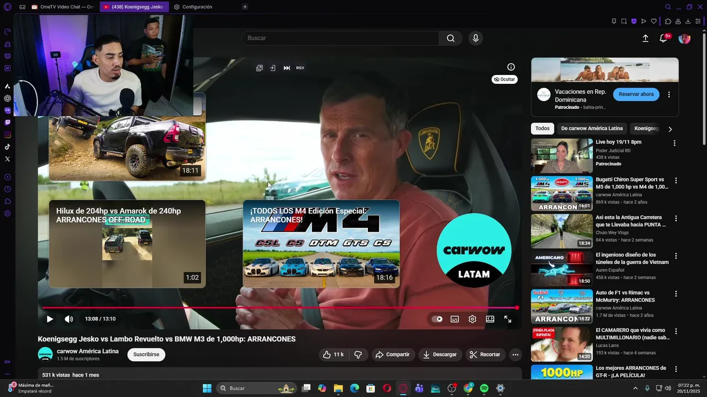Switch to the Configuración tab
The image size is (707, 397).
pyautogui.click(x=192, y=7)
